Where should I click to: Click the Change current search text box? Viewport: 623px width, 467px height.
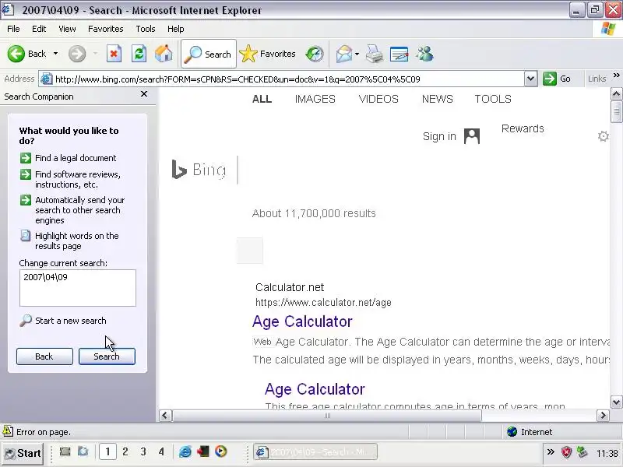coord(78,288)
